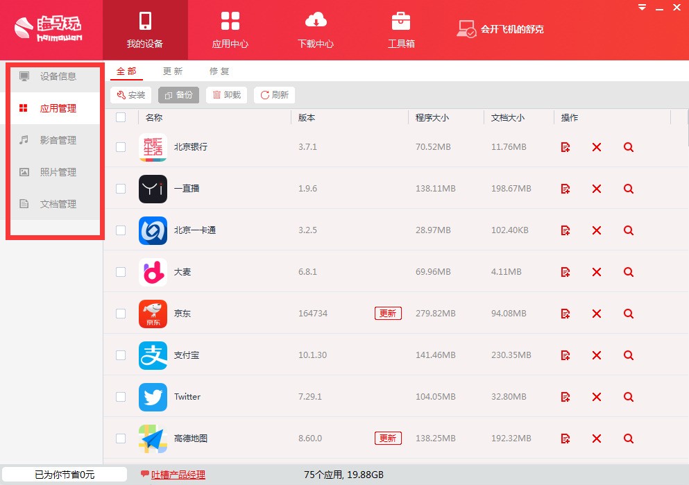This screenshot has width=689, height=485.
Task: Click the 高德地图 app icon
Action: pyautogui.click(x=153, y=439)
